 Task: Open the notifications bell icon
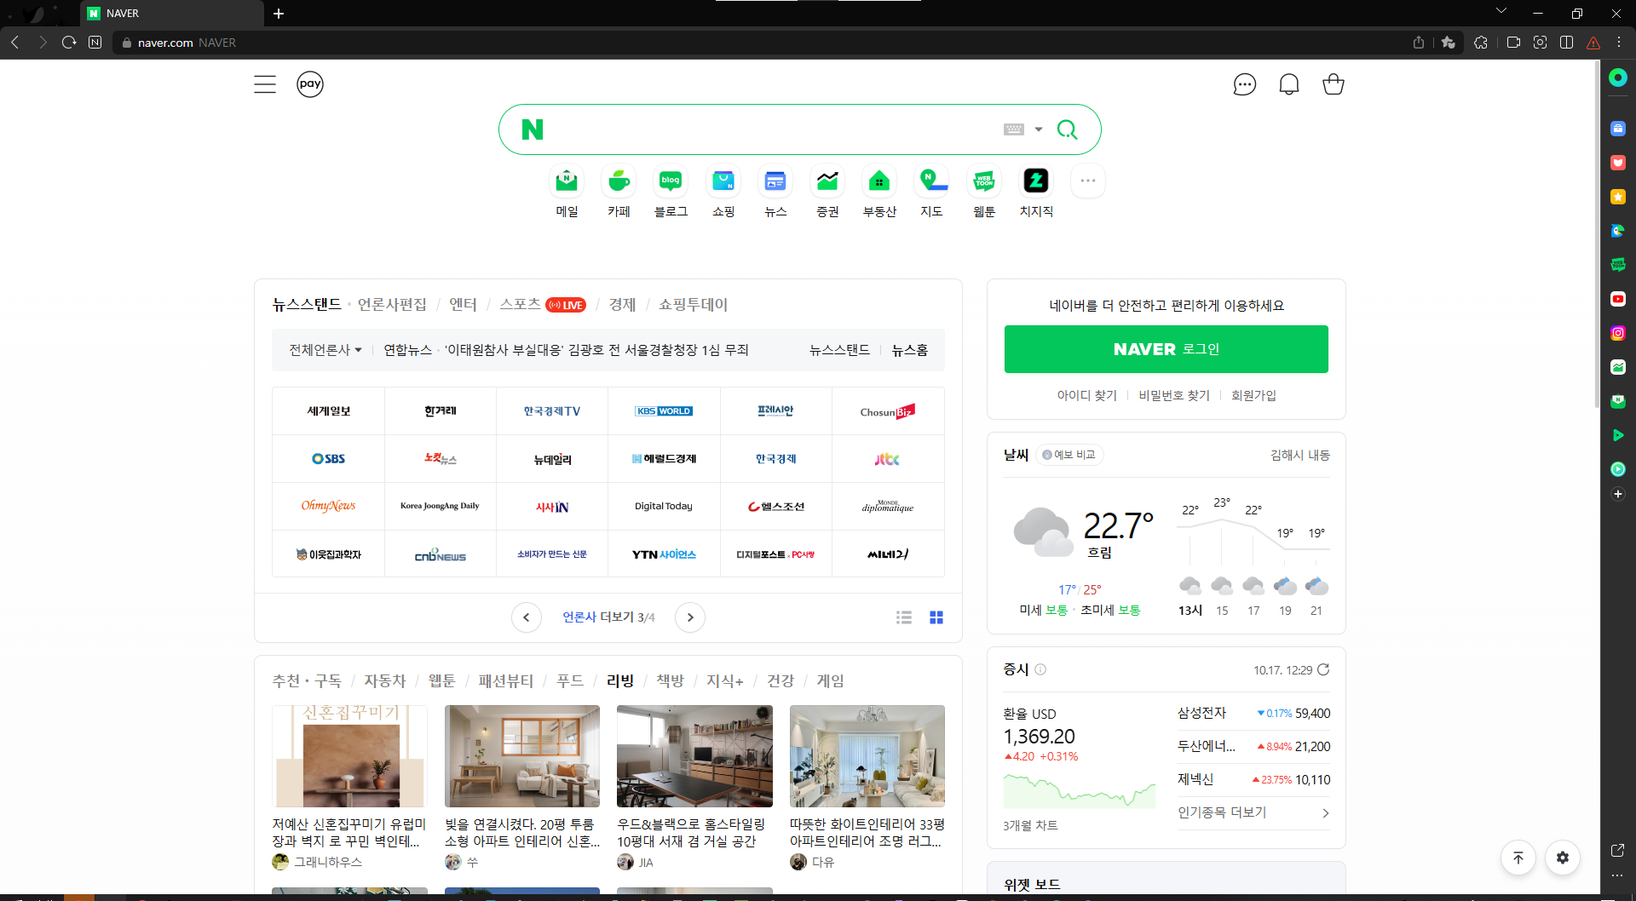point(1289,84)
